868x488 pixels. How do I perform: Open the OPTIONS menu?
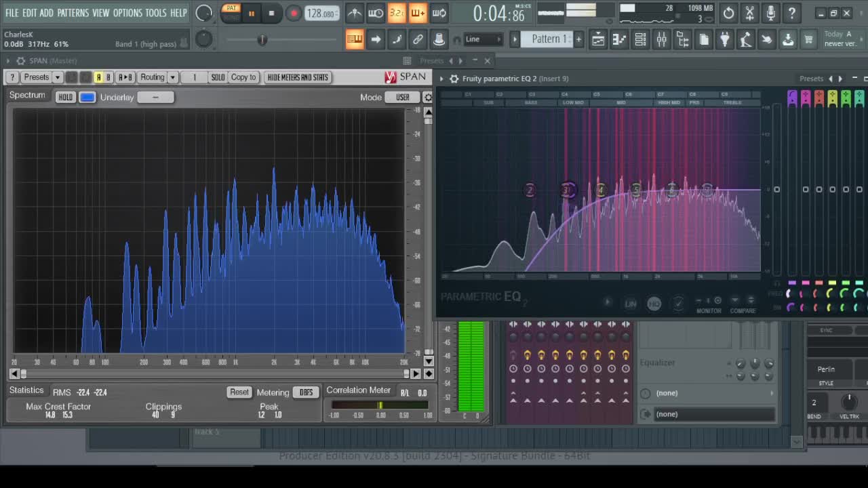[x=127, y=13]
